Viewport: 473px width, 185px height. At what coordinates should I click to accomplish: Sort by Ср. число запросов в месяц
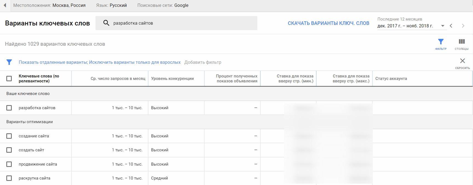coord(118,79)
